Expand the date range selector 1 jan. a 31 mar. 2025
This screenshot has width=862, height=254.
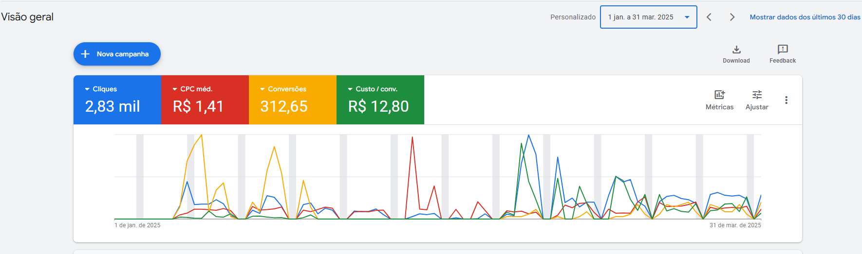648,17
